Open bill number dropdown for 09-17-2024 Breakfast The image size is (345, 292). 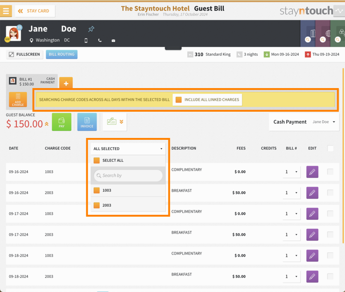(291, 235)
